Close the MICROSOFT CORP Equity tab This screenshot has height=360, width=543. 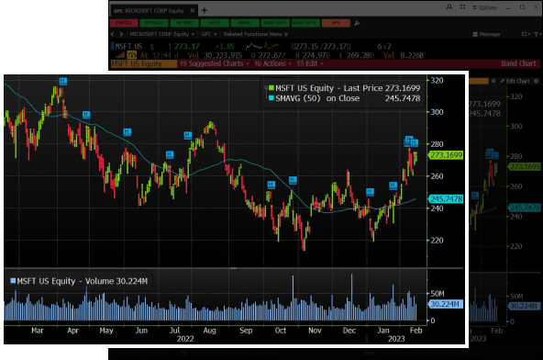click(x=193, y=11)
